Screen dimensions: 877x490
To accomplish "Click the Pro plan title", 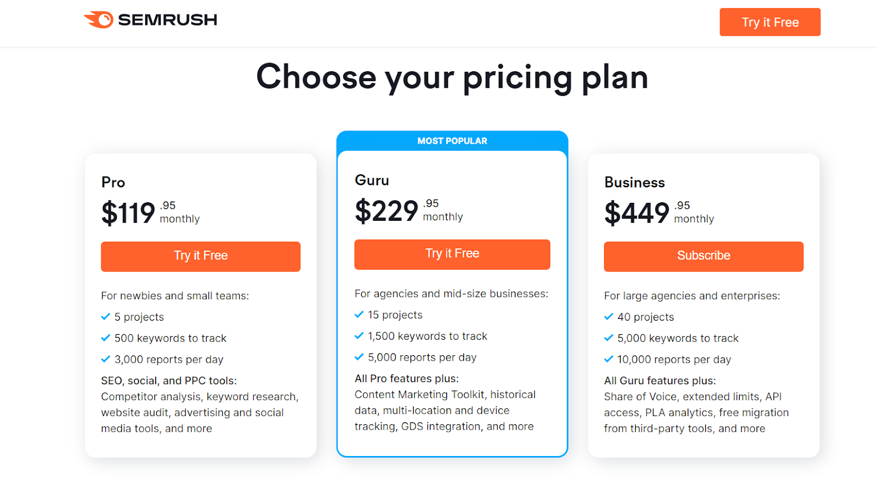I will tap(113, 183).
